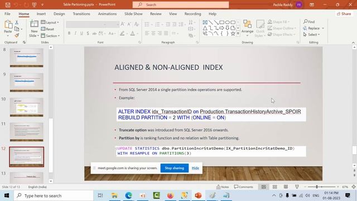This screenshot has width=357, height=201.
Task: Open the Shape Effects dropdown
Action: (x=281, y=35)
